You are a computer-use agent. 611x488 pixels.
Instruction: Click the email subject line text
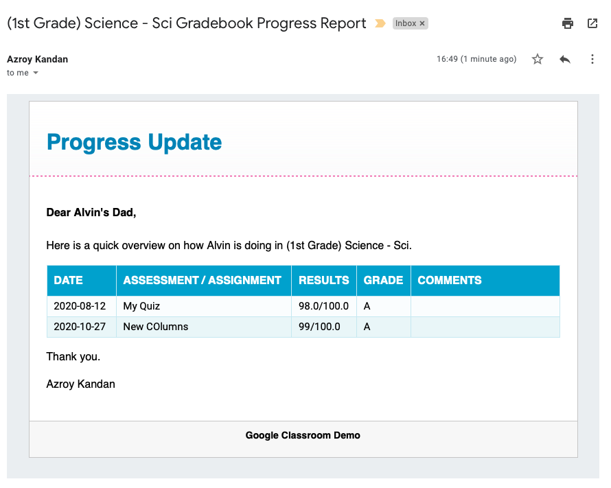tap(187, 23)
